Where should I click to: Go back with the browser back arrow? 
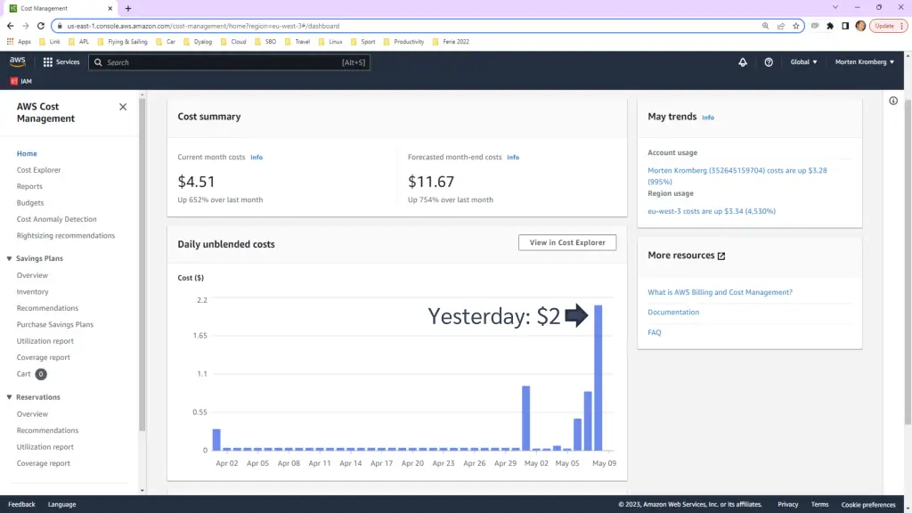(11, 26)
